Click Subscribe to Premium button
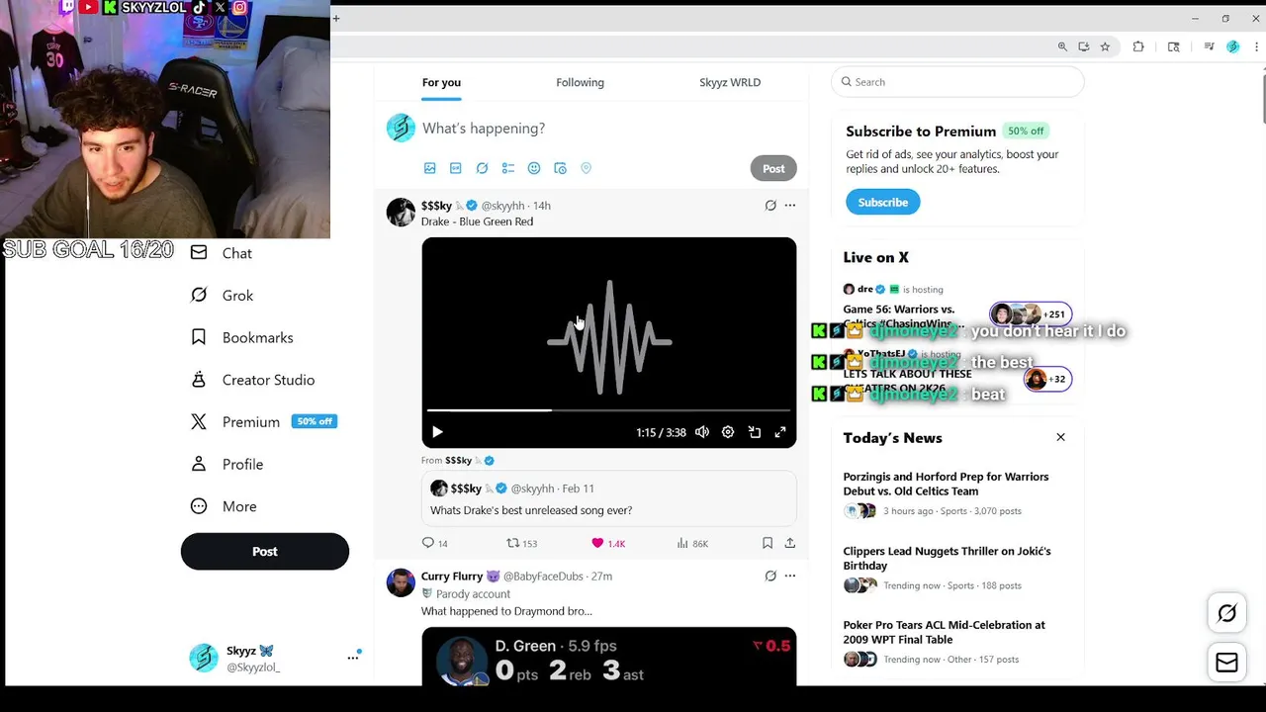Screen dimensions: 1266x712 click(x=883, y=202)
